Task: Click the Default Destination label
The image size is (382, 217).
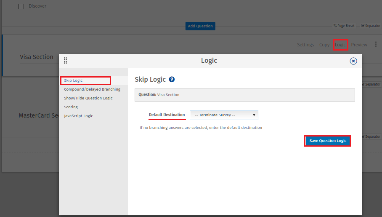Action: coord(167,115)
